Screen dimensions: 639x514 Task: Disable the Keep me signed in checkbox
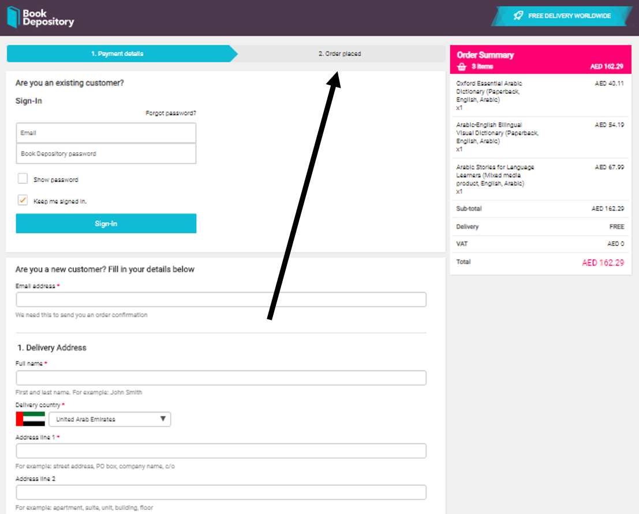tap(23, 200)
